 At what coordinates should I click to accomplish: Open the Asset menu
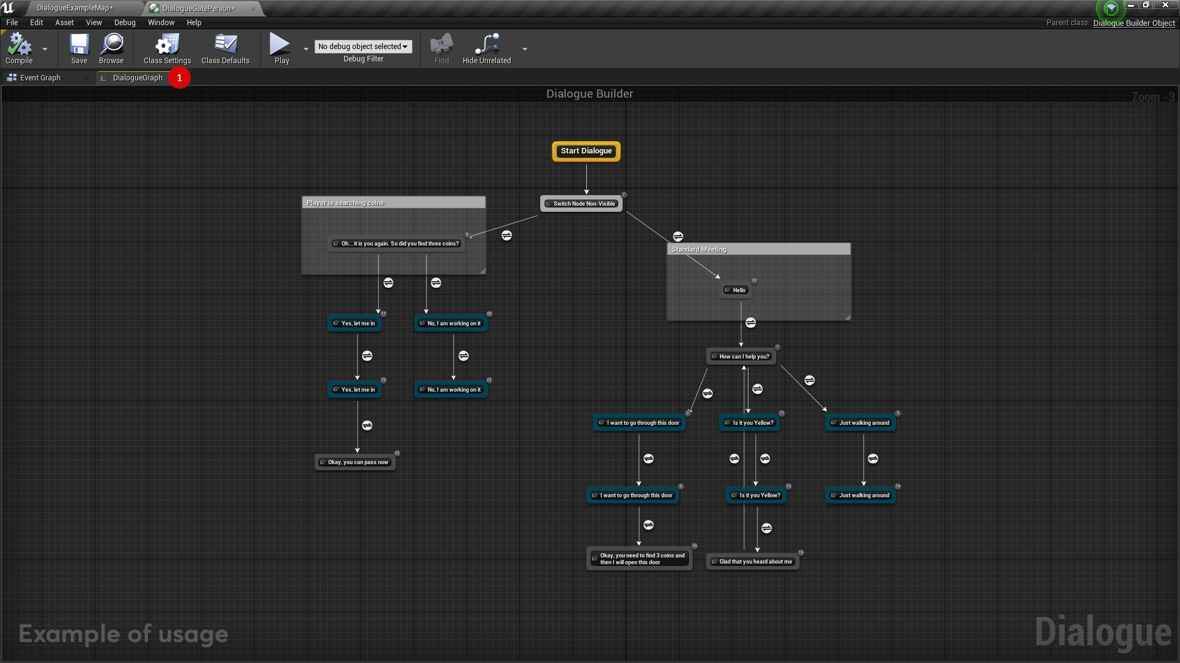pyautogui.click(x=64, y=23)
